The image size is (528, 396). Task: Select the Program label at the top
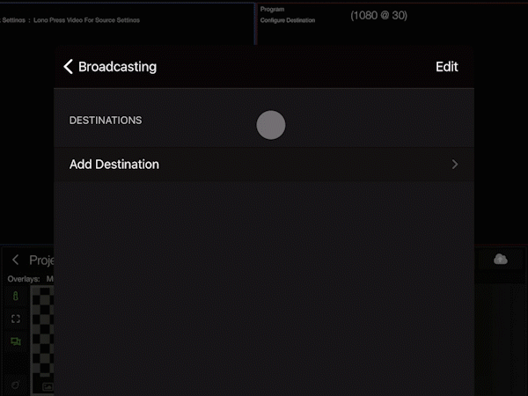pyautogui.click(x=272, y=9)
